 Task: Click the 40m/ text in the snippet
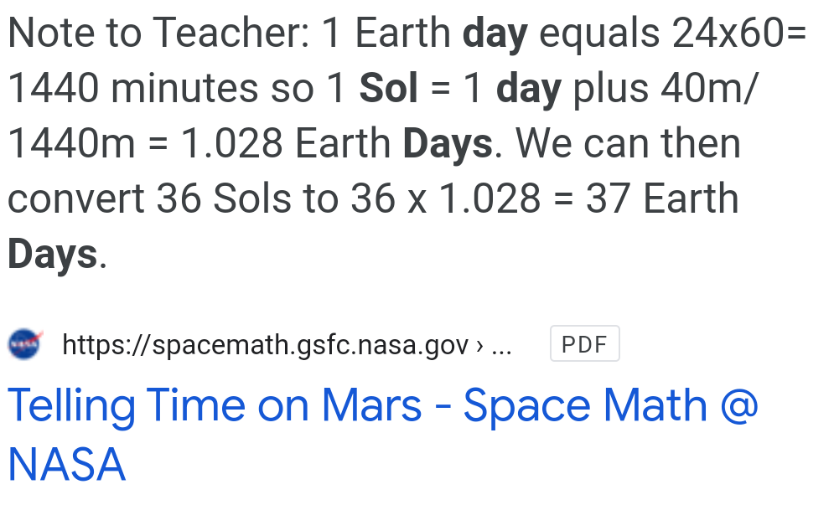point(708,88)
